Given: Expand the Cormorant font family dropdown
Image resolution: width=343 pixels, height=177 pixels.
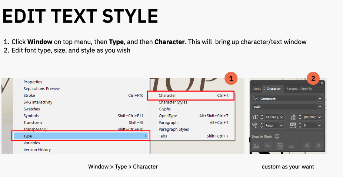Looking at the screenshot, I should [x=320, y=99].
